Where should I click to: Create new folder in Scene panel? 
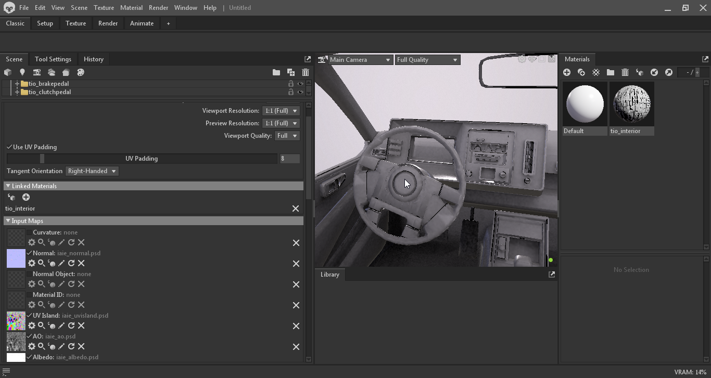(x=276, y=72)
